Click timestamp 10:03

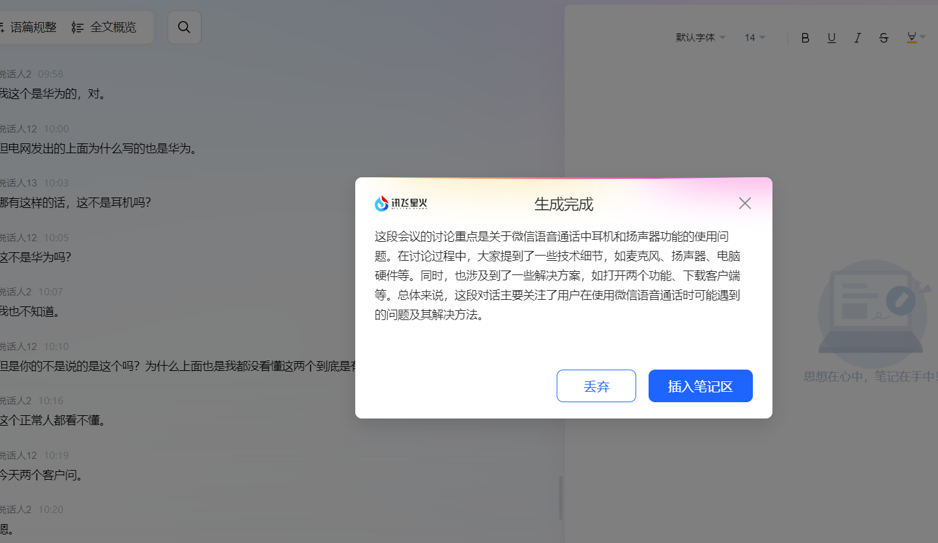pyautogui.click(x=56, y=183)
